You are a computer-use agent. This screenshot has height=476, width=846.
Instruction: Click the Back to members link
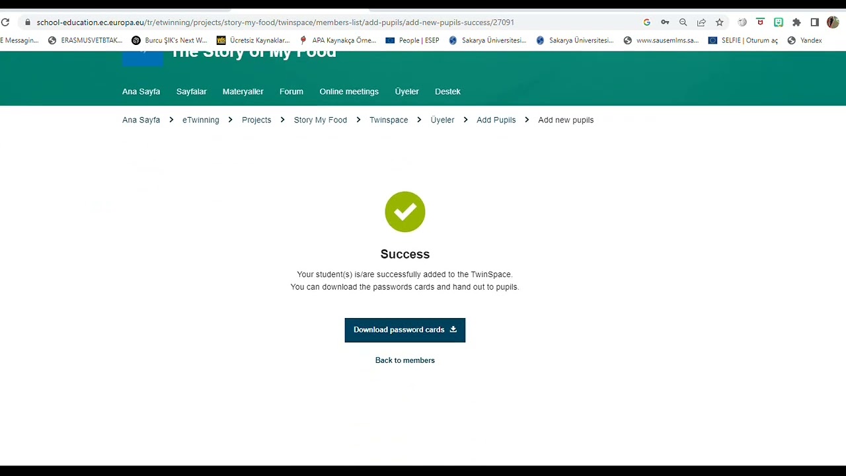click(x=405, y=360)
